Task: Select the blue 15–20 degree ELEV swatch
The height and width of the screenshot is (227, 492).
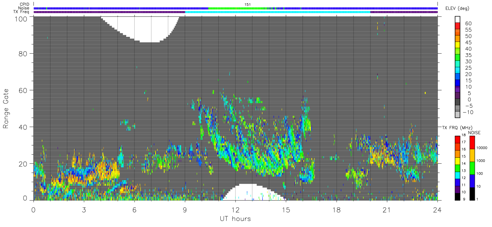Action: click(x=458, y=77)
